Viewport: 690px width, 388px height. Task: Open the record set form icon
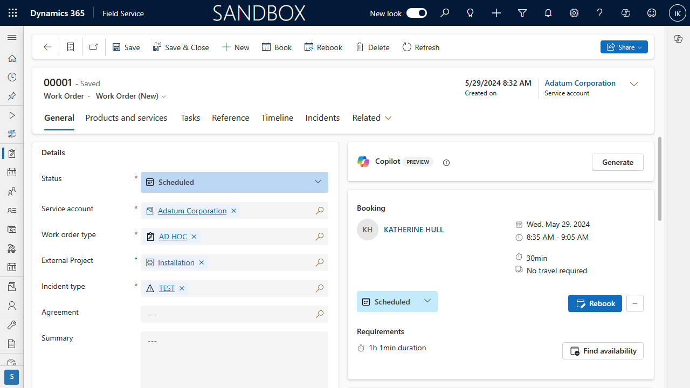(x=71, y=47)
